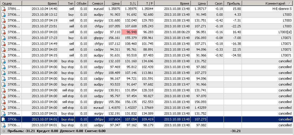Viewport: 294px width, 135px height.
Task: Click the close time 2013.10.08 06:29
Action: click(x=177, y=32)
